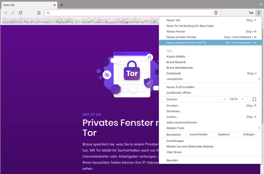Image resolution: width=264 pixels, height=174 pixels.
Task: Click the forward navigation arrow
Action: point(13,13)
